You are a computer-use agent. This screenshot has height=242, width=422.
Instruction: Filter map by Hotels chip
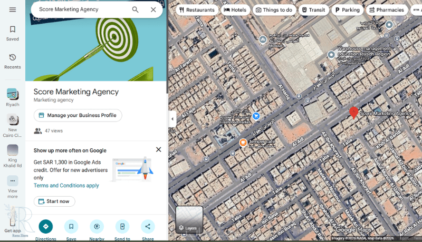tap(235, 10)
